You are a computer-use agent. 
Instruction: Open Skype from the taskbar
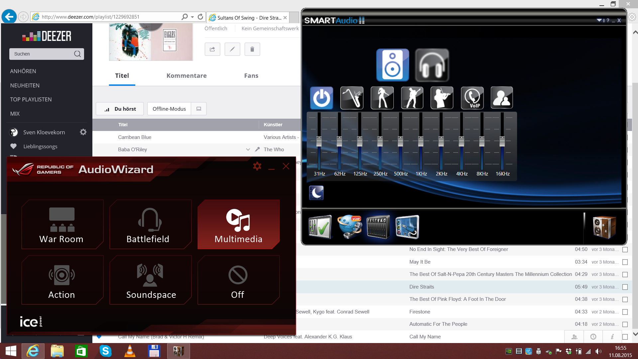[x=105, y=351]
